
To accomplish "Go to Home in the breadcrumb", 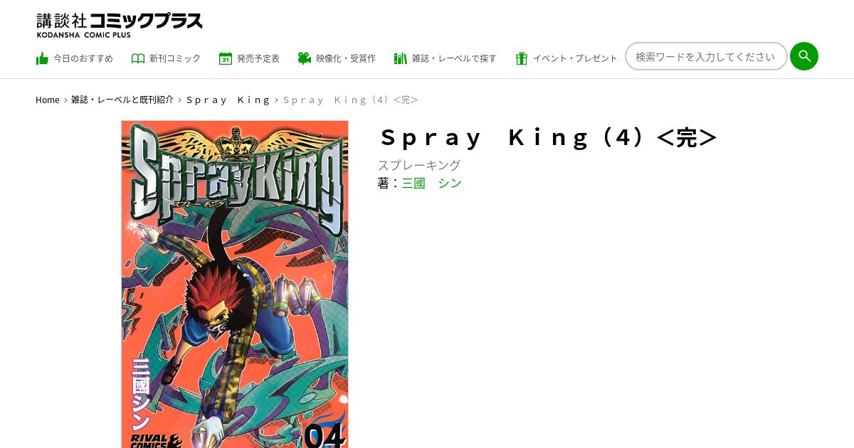I will (x=48, y=100).
